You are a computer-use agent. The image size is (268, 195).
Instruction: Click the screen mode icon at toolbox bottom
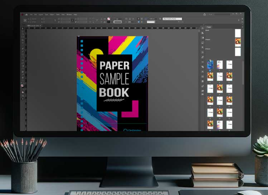23,99
